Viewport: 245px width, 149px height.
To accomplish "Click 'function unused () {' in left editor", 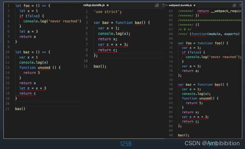I will [40, 68].
